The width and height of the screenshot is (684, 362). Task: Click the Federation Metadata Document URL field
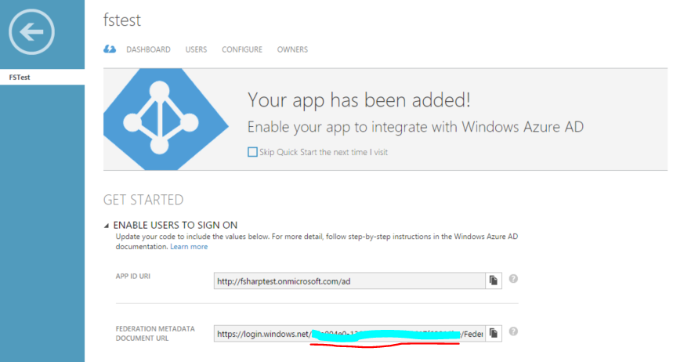tap(349, 334)
